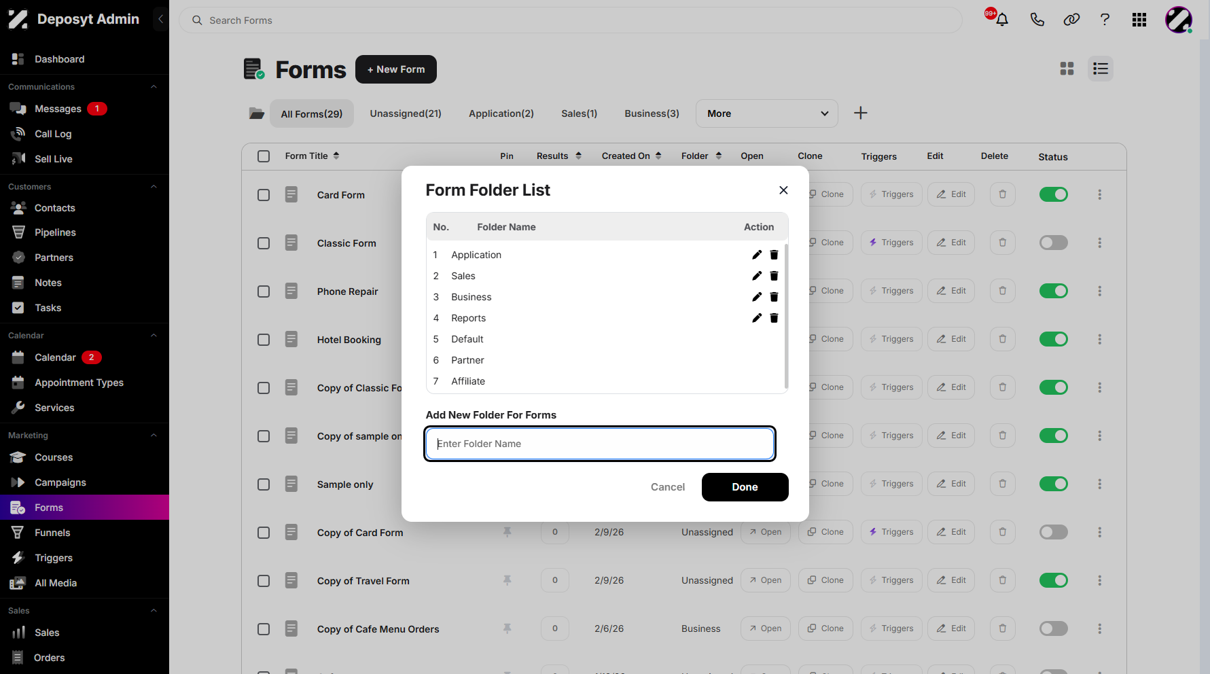Switch to grid view of forms
This screenshot has height=674, width=1210.
pos(1067,69)
